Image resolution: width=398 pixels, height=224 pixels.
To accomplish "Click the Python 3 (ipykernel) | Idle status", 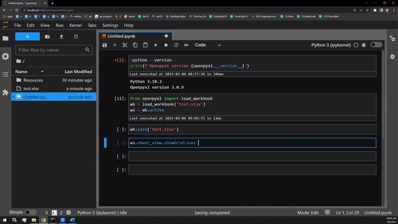I will 102,213.
